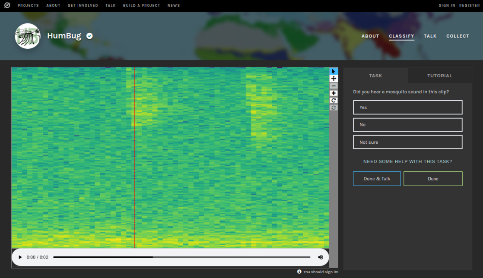The height and width of the screenshot is (278, 483).
Task: Mute the audio with speaker icon
Action: (x=321, y=257)
